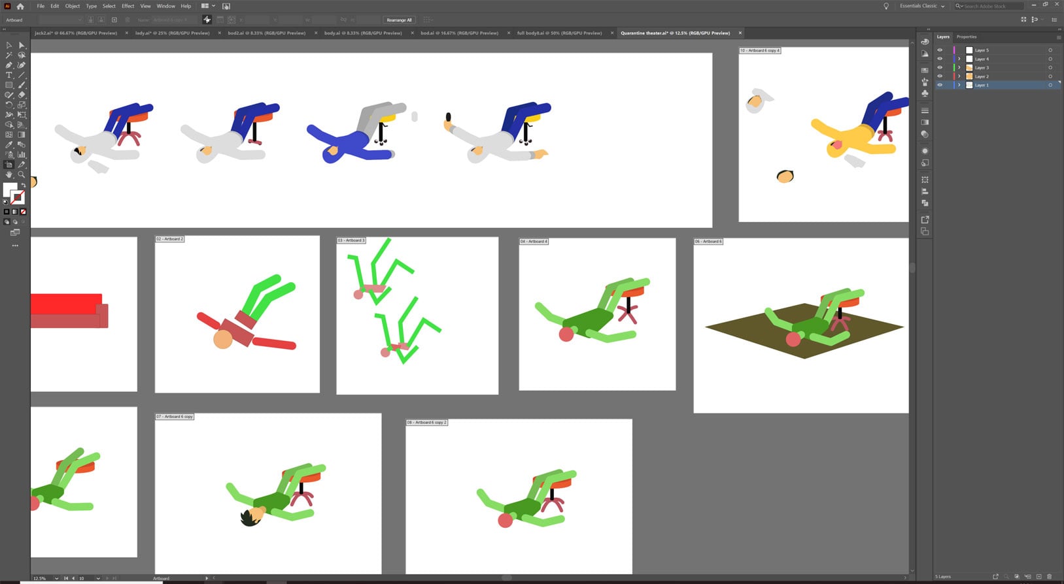Screen dimensions: 1064x584
Task: Click the Magic Wand tool
Action: click(x=9, y=56)
